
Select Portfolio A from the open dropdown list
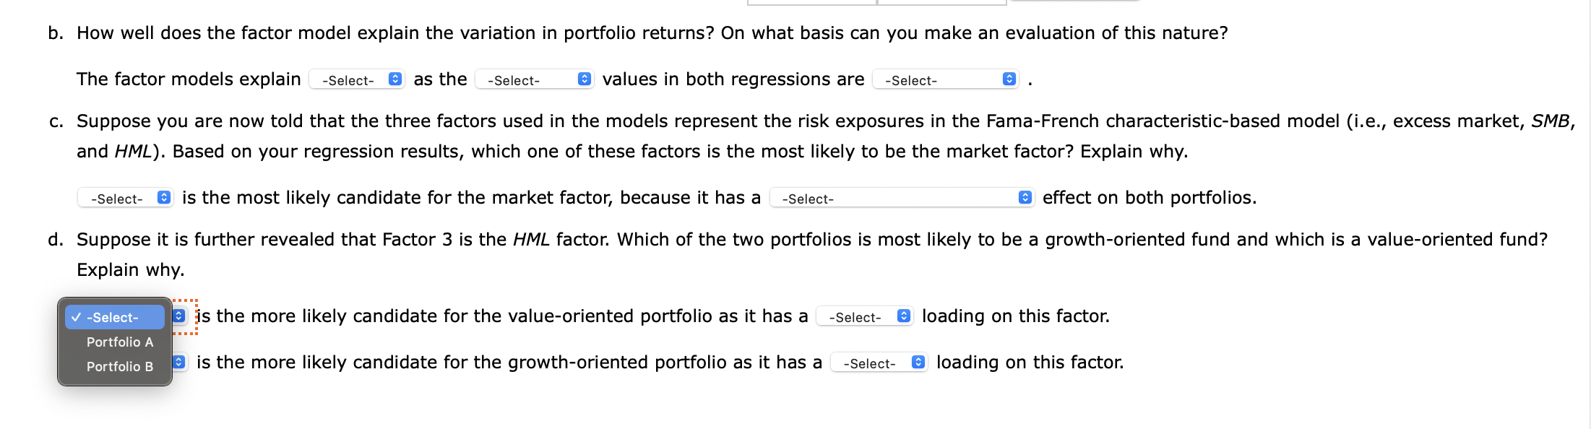tap(119, 342)
